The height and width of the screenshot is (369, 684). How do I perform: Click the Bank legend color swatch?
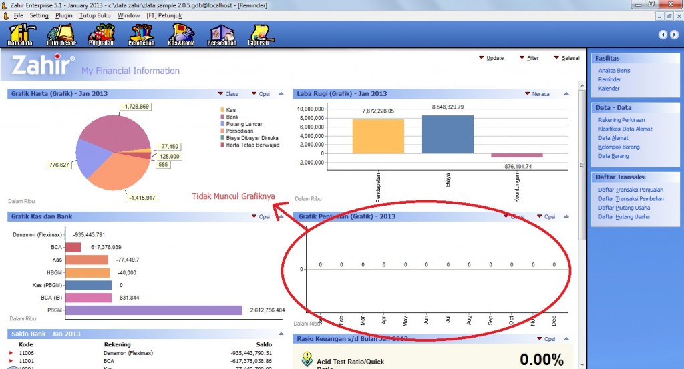pyautogui.click(x=222, y=117)
